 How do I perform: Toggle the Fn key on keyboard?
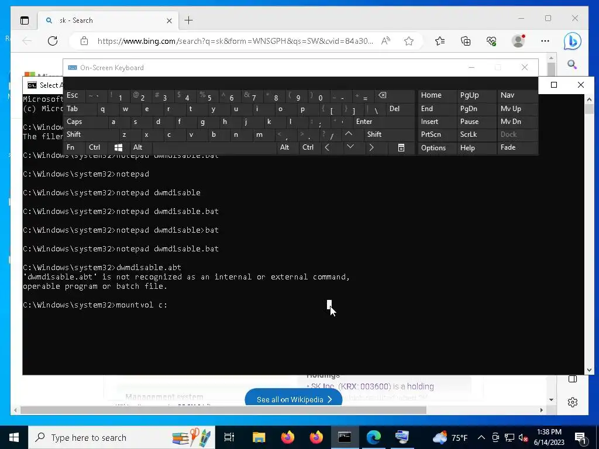point(74,147)
